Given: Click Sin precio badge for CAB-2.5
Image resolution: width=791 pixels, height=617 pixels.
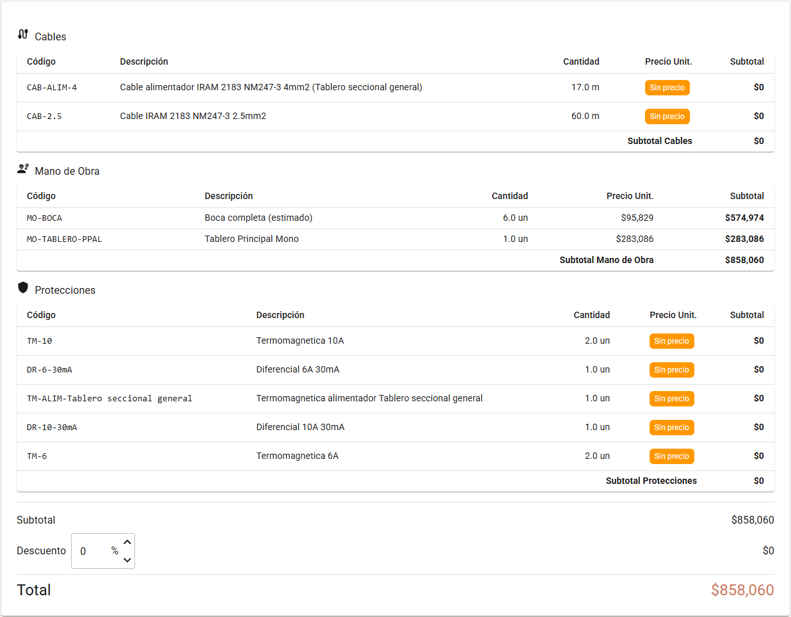Looking at the screenshot, I should click(667, 116).
